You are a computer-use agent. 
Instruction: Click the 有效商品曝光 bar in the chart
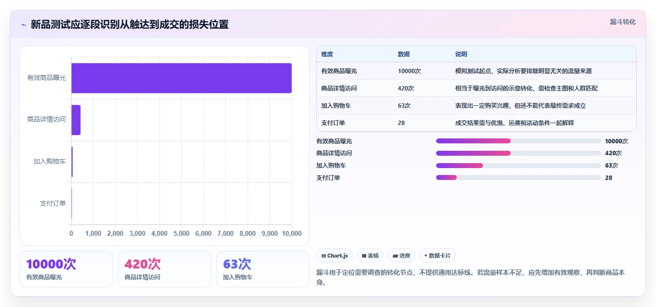click(181, 78)
